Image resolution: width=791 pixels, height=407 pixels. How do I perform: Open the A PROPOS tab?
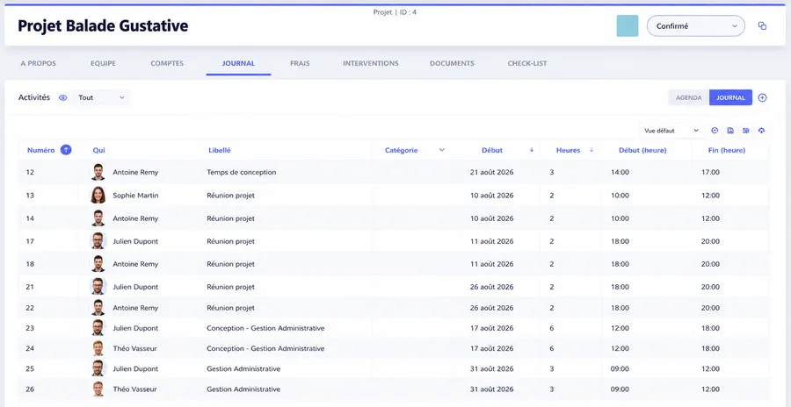point(39,63)
